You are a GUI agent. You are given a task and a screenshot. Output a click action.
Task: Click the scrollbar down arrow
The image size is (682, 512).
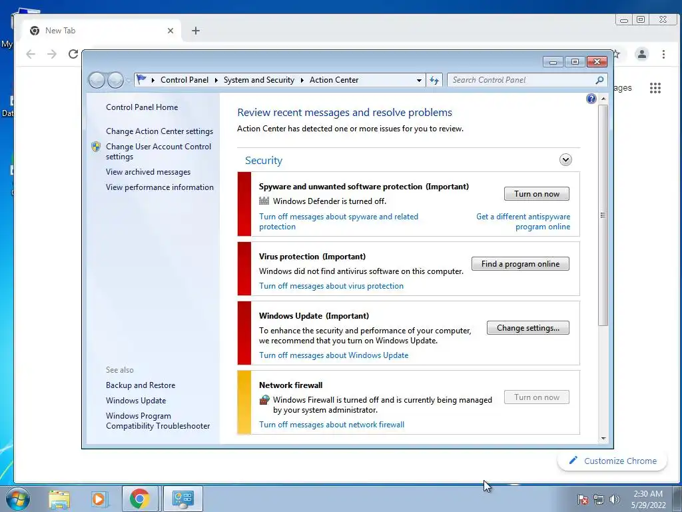(x=603, y=439)
